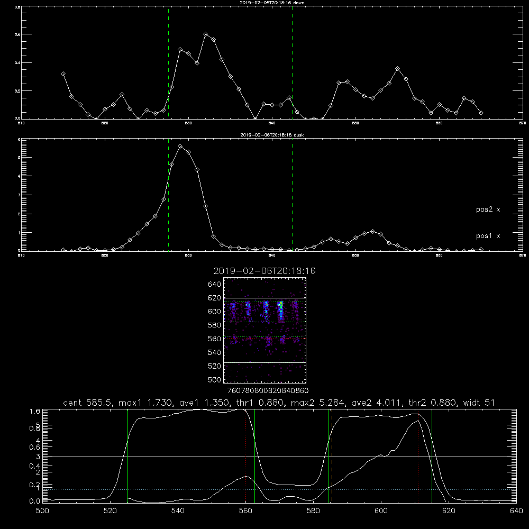The height and width of the screenshot is (529, 529).
Task: Click the 'thr1 0.880' value
Action: [260, 403]
